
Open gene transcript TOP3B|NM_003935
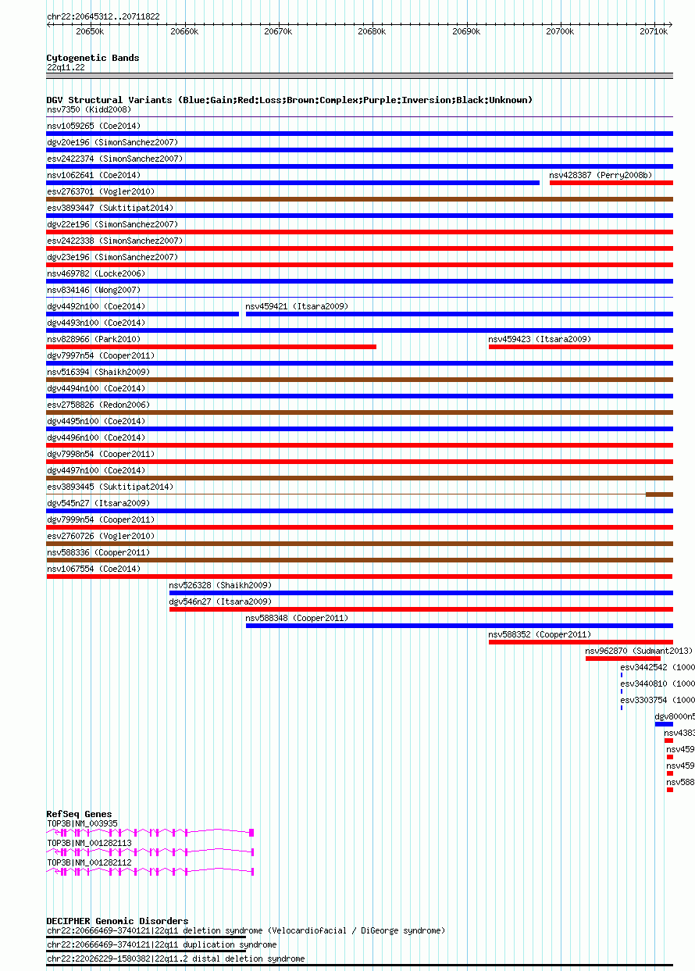coord(82,823)
